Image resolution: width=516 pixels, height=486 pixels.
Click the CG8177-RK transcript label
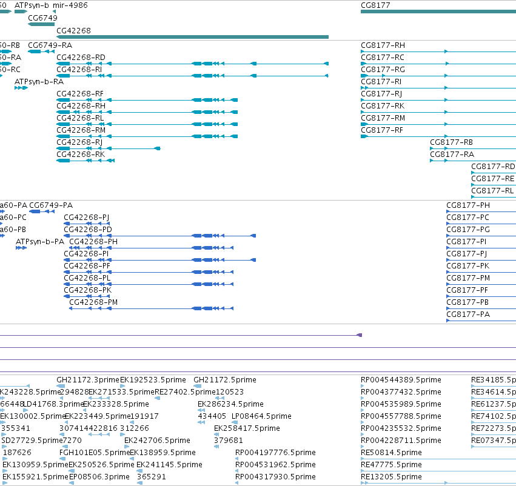[x=383, y=106]
